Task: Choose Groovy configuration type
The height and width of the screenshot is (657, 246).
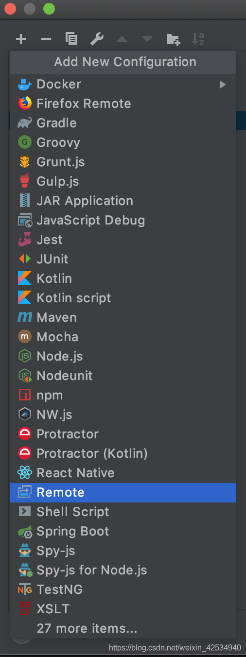Action: tap(123, 142)
